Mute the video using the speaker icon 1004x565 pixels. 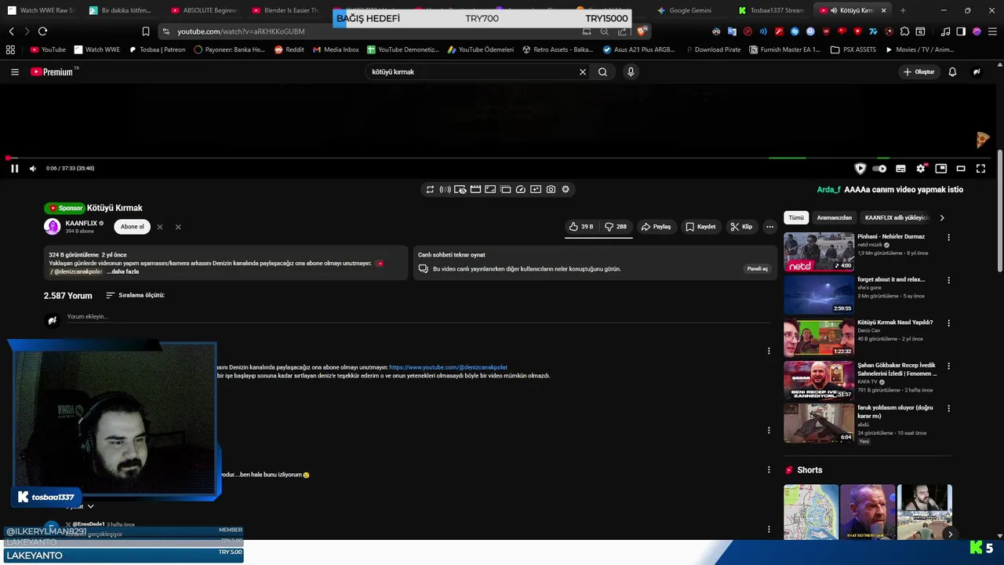click(x=33, y=169)
